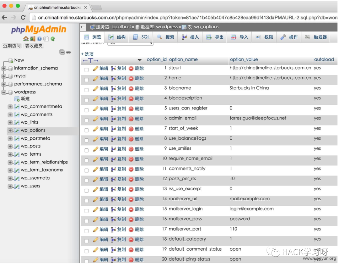Click the wp_users table icon in tree
The height and width of the screenshot is (267, 339).
(17, 186)
